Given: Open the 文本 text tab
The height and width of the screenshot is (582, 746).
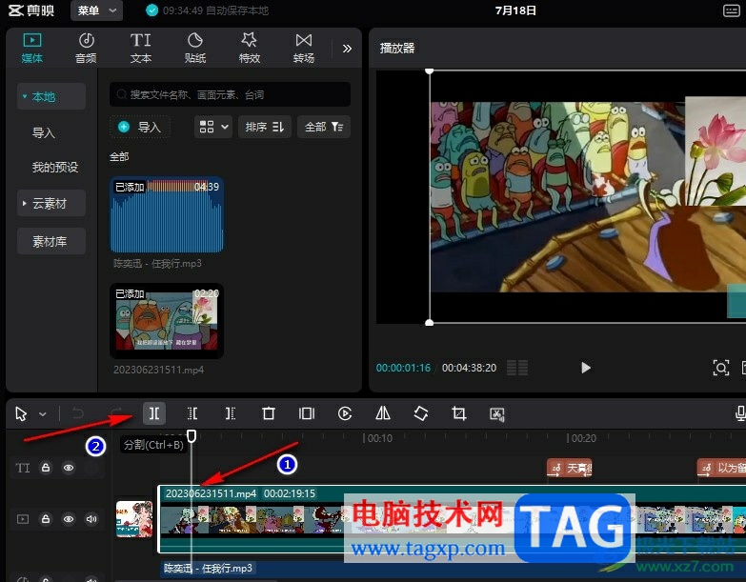Looking at the screenshot, I should point(141,48).
